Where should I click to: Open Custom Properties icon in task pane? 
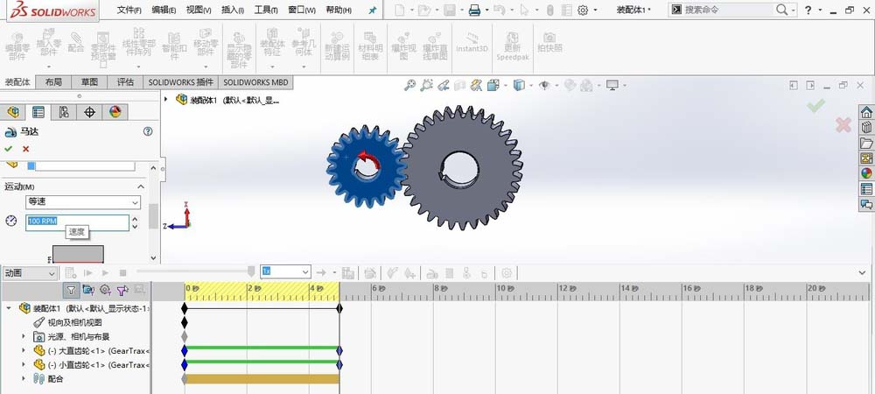click(x=866, y=188)
